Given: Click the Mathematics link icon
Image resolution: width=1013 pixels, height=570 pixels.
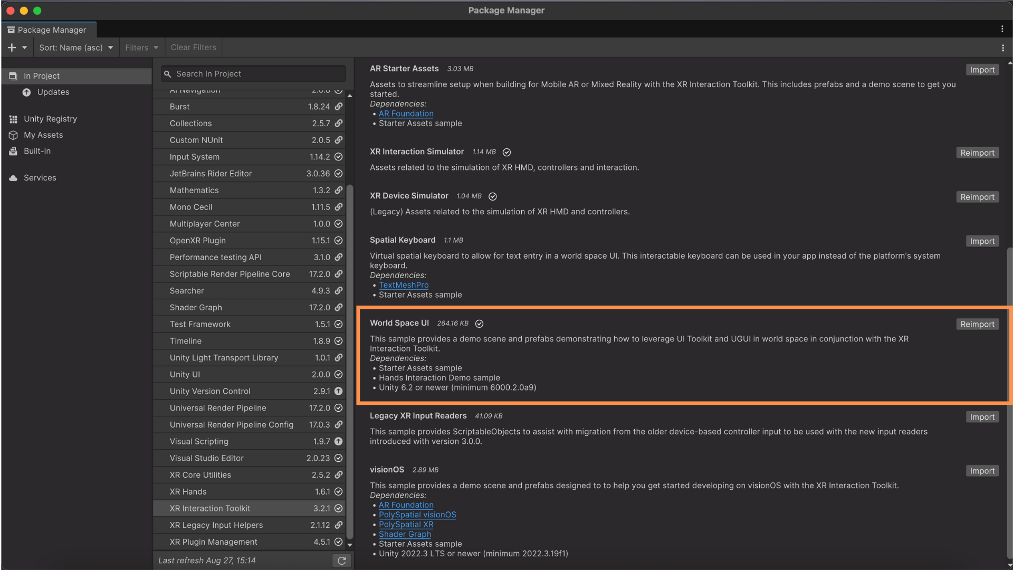Looking at the screenshot, I should click(x=339, y=190).
